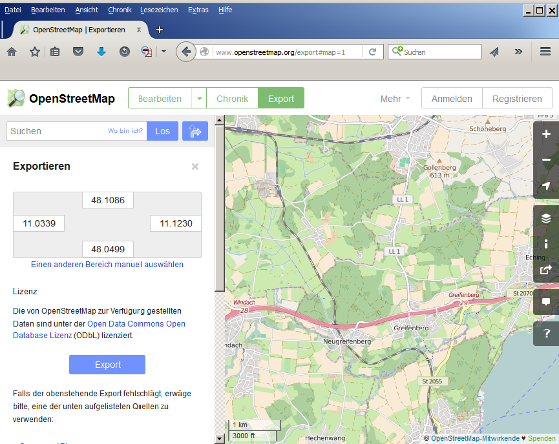
Task: Click the Registrieren button
Action: (517, 99)
